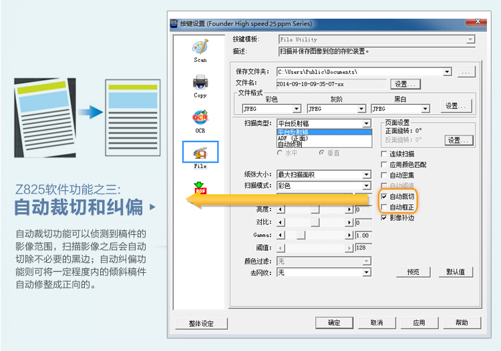Click the 预览 preview button
501x351 pixels.
point(413,272)
